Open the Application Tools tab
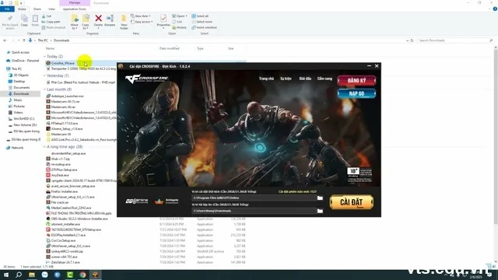The height and width of the screenshot is (280, 498). click(x=75, y=9)
